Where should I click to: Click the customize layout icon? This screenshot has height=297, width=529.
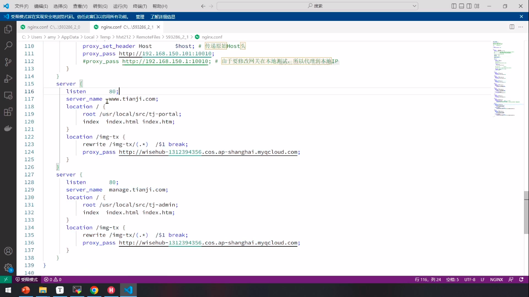tap(477, 6)
